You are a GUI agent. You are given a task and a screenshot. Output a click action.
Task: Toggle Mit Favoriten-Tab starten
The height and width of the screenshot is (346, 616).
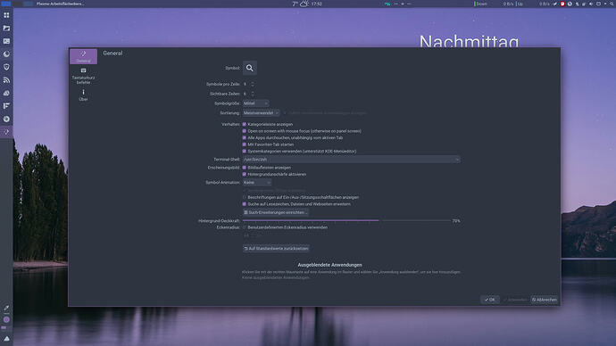tap(245, 144)
